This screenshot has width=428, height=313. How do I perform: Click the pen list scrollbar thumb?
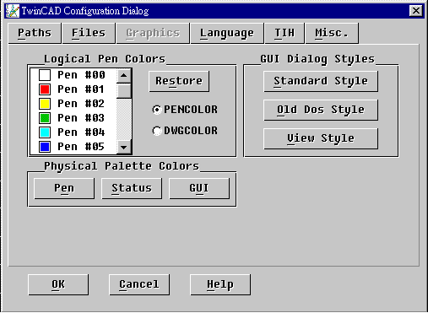124,90
